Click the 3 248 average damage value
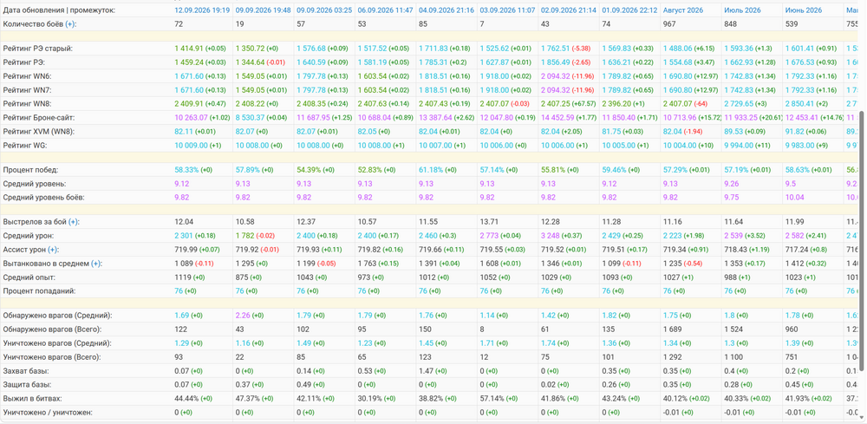This screenshot has height=424, width=867. (551, 236)
